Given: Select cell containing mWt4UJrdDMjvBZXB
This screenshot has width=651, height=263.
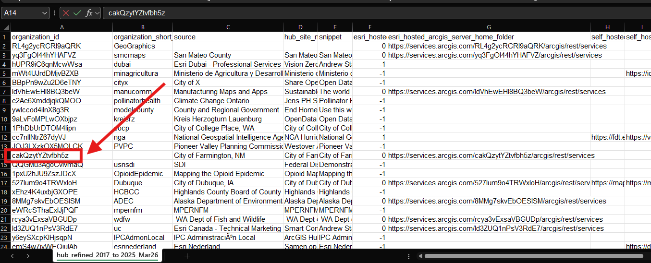Looking at the screenshot, I should coord(61,73).
